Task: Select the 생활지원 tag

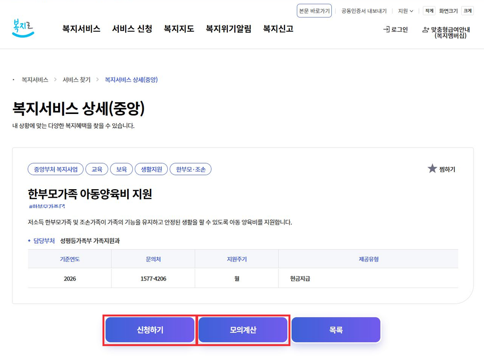Action: pos(151,169)
